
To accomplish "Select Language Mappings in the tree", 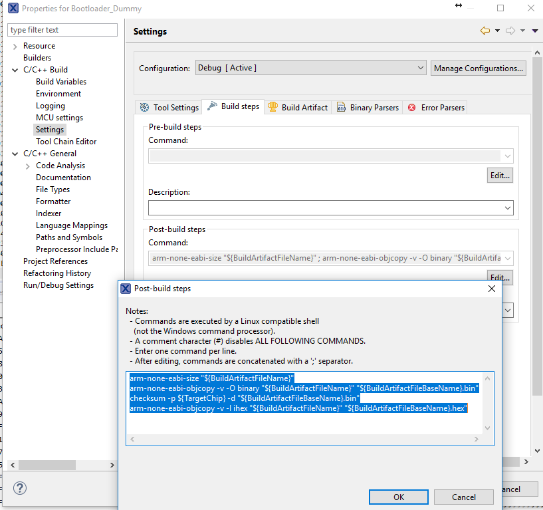I will pyautogui.click(x=72, y=225).
